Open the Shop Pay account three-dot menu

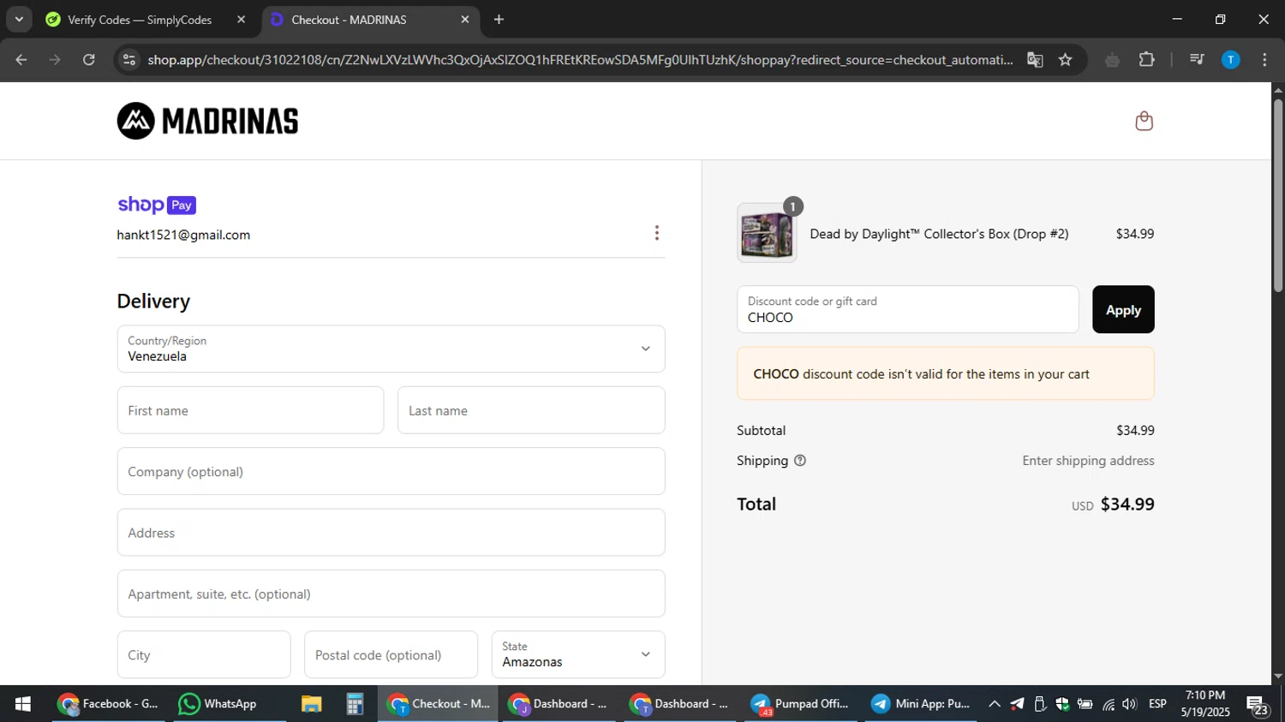coord(657,233)
